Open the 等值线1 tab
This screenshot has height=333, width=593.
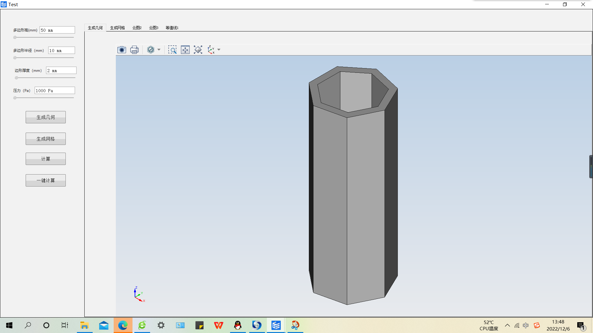pyautogui.click(x=172, y=28)
